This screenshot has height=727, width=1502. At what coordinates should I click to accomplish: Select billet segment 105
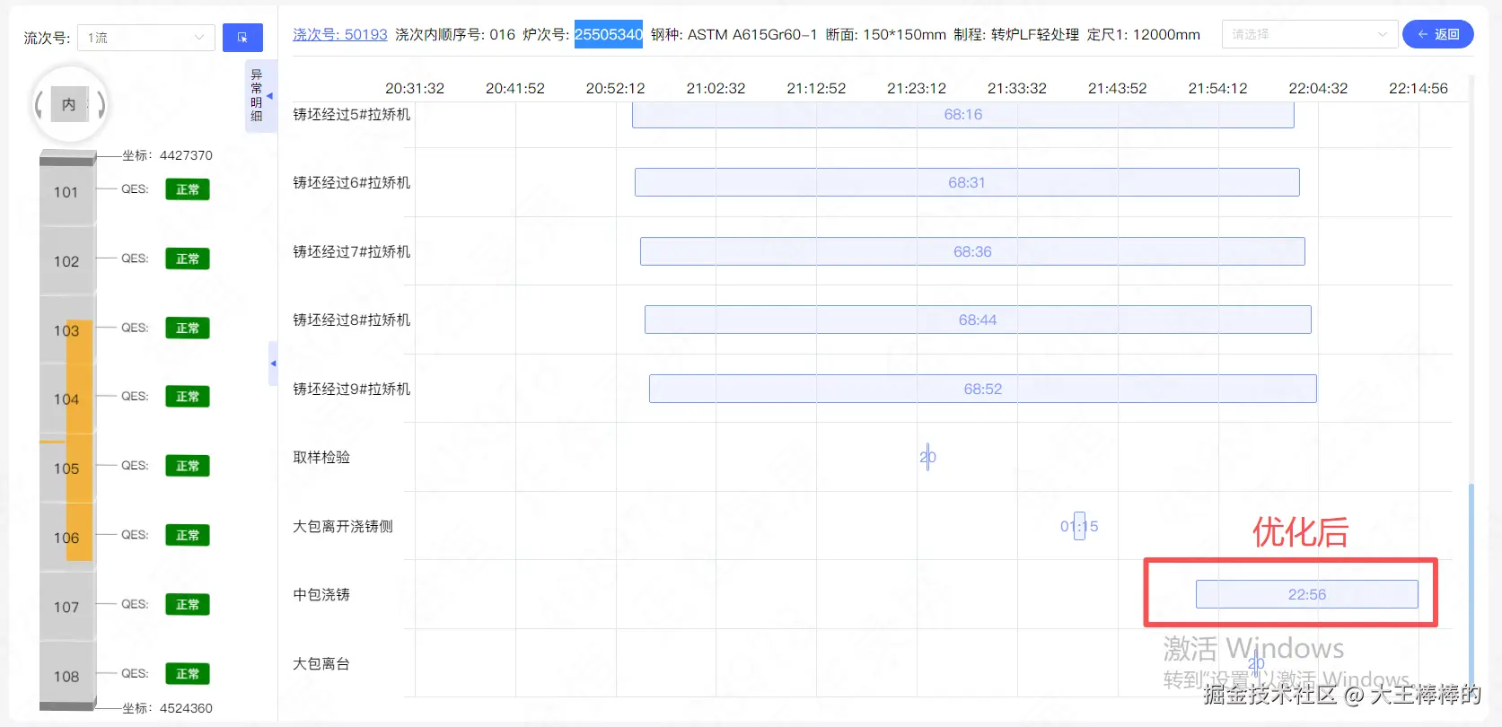point(66,469)
